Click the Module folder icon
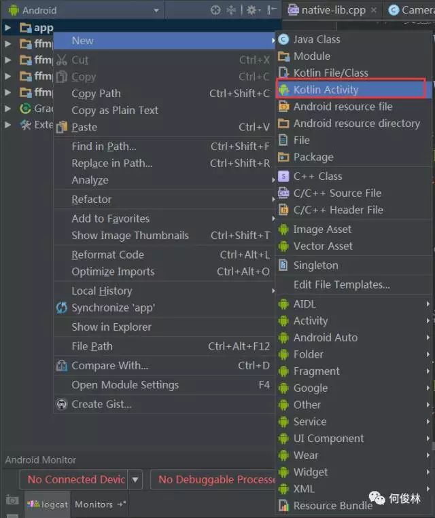 click(283, 56)
